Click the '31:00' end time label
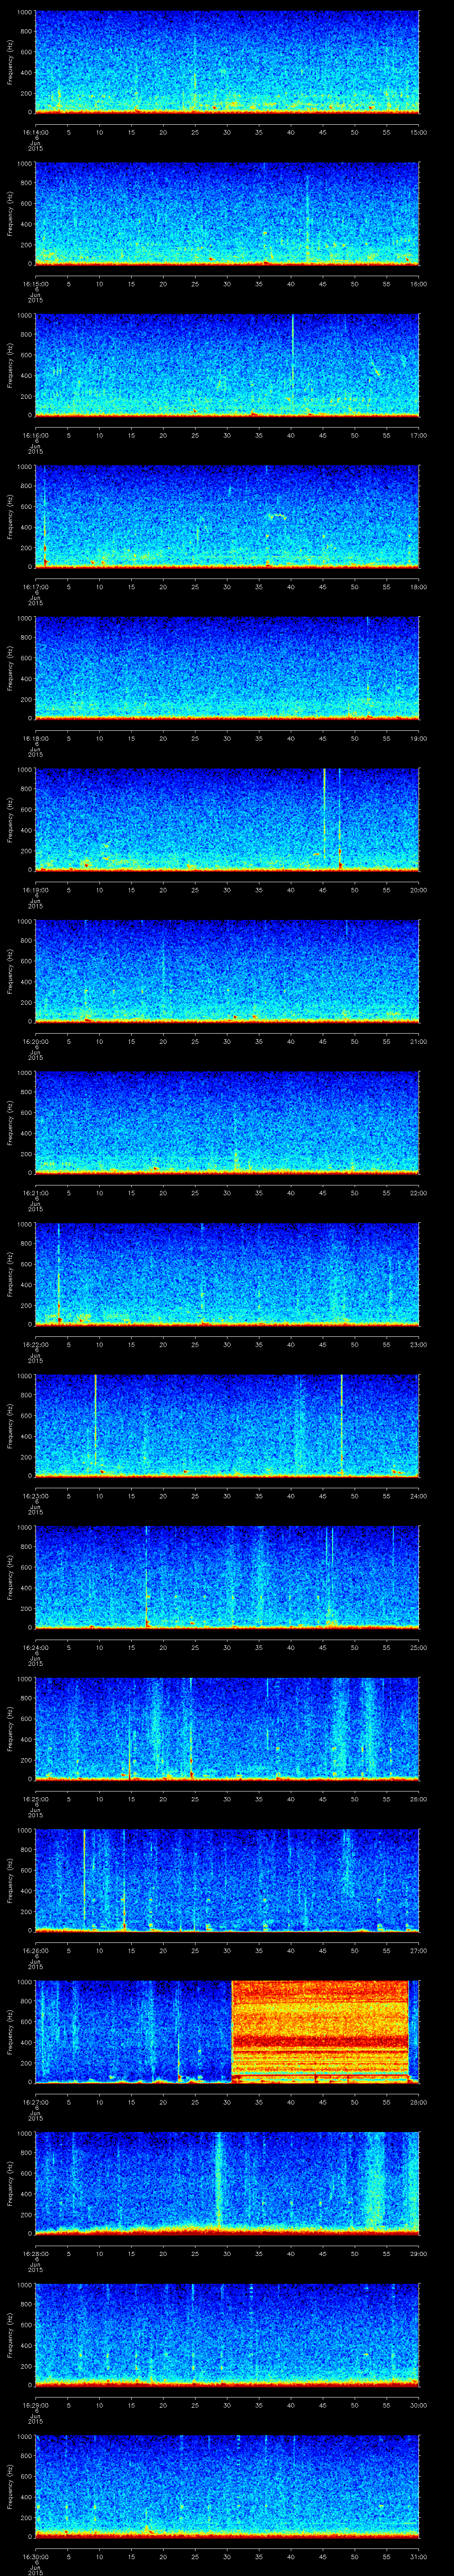The width and height of the screenshot is (454, 2576). (418, 2556)
